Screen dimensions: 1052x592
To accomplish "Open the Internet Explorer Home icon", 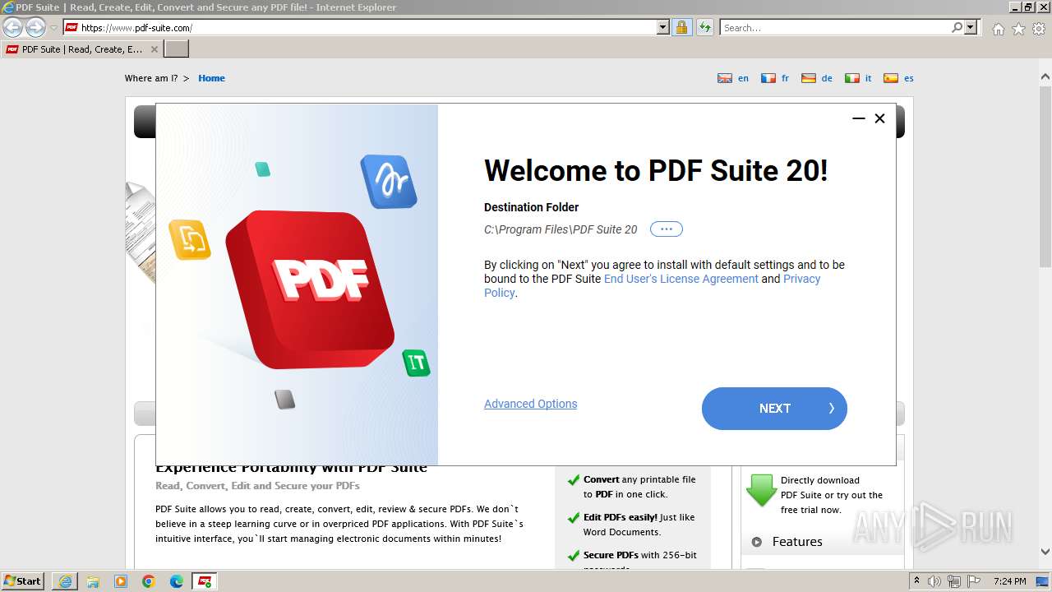I will click(999, 29).
